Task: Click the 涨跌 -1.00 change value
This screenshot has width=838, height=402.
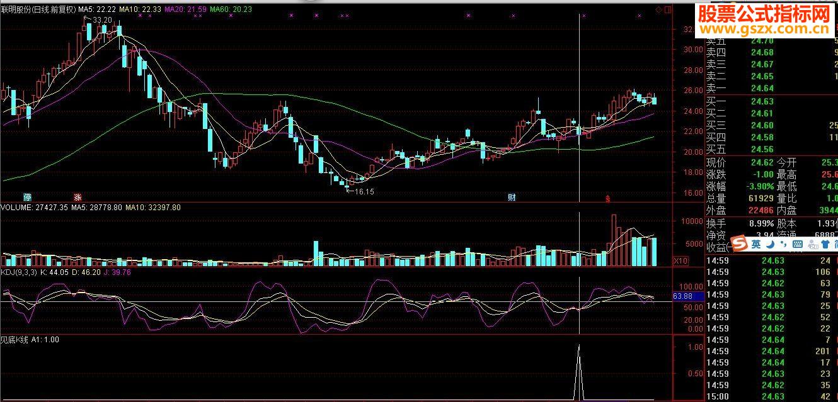Action: pyautogui.click(x=763, y=174)
